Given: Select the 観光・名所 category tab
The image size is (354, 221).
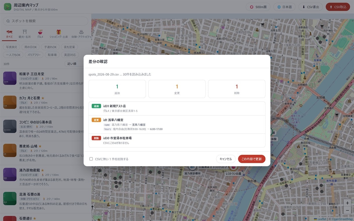Looking at the screenshot, I should (x=25, y=34).
